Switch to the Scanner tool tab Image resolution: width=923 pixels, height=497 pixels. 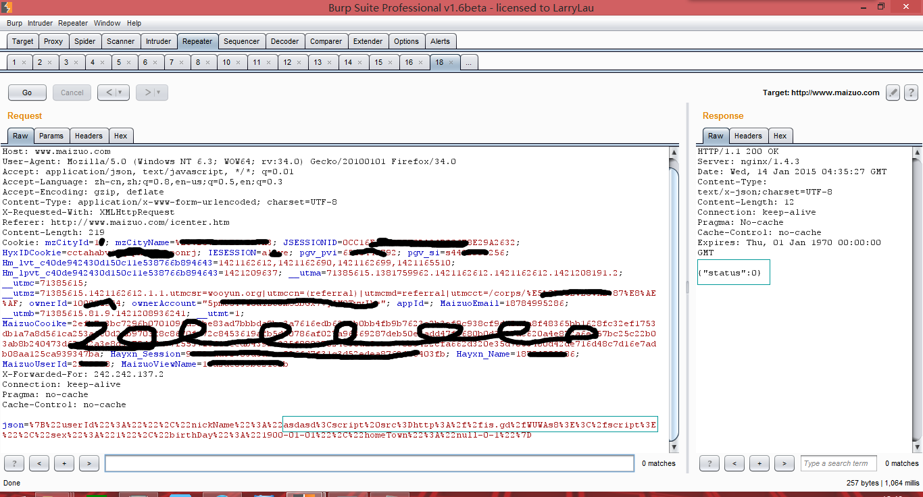[121, 41]
